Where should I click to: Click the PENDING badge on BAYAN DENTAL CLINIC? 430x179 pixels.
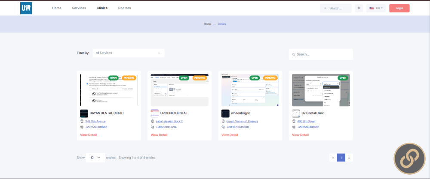point(129,78)
